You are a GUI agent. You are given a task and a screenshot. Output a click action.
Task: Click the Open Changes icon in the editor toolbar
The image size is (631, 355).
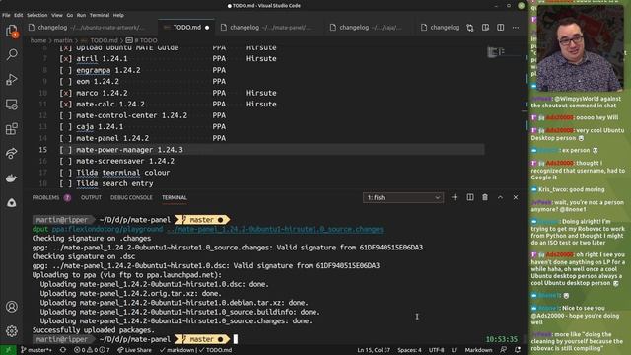click(470, 28)
